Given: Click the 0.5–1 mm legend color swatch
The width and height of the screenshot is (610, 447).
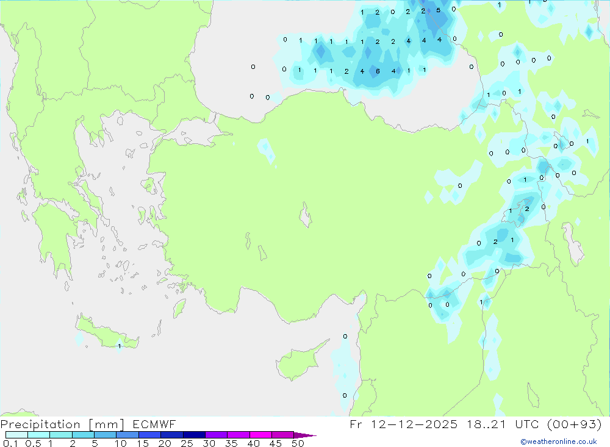Looking at the screenshot, I should 39,435.
